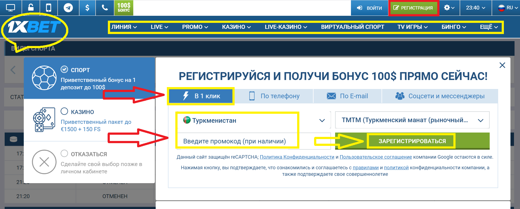Click the green 100$ бонус badge

click(x=124, y=8)
